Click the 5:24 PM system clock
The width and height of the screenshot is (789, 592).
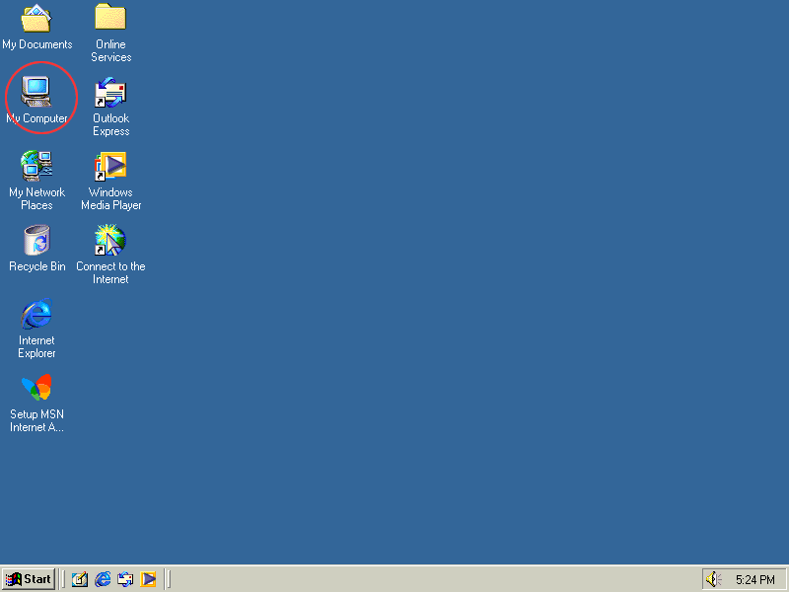754,580
